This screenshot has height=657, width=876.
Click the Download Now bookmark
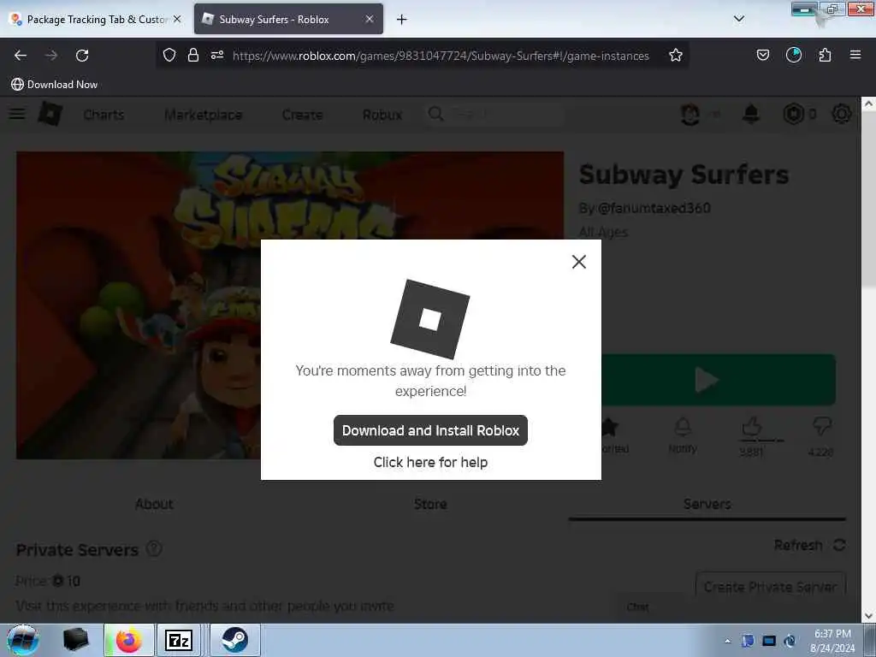[54, 85]
